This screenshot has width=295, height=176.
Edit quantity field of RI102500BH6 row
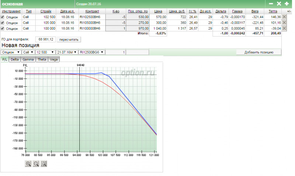[116, 17]
